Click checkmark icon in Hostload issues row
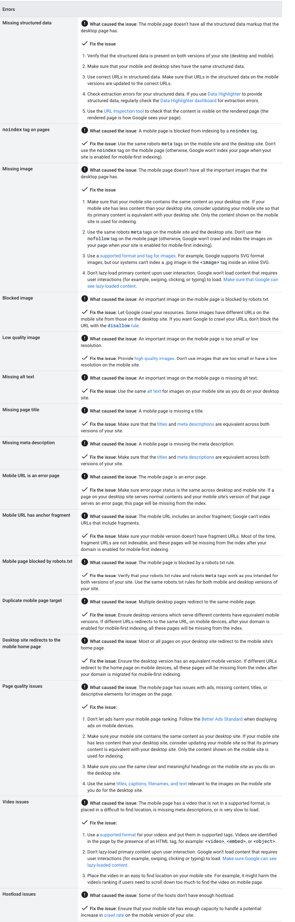Screen dimensions: 295x922 coord(84,908)
